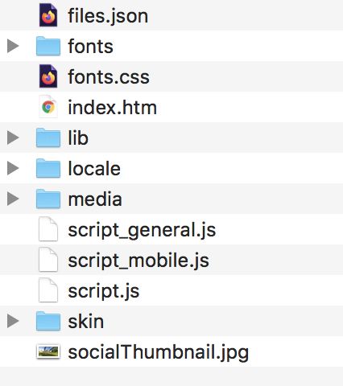Select the socialThumbnail.jpg filename

(x=159, y=353)
